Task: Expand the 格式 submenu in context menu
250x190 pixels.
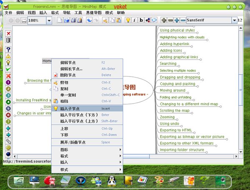Action: pos(87,156)
